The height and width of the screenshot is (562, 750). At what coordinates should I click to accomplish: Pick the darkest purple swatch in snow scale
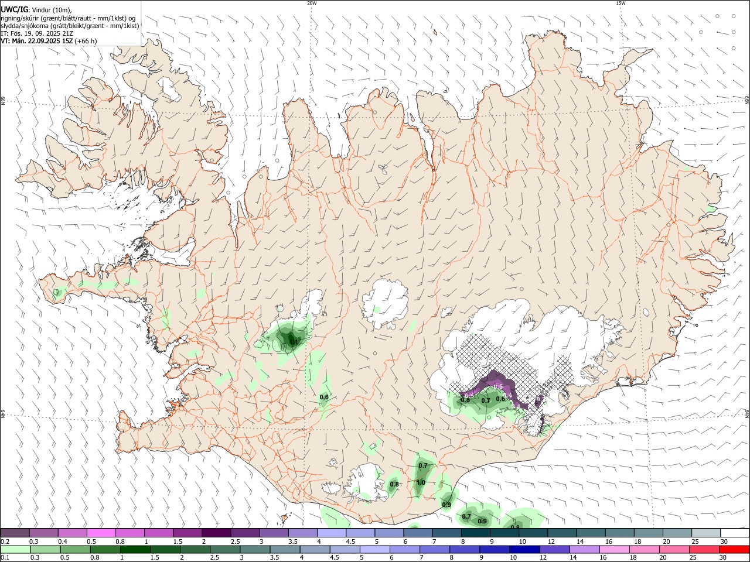click(216, 533)
